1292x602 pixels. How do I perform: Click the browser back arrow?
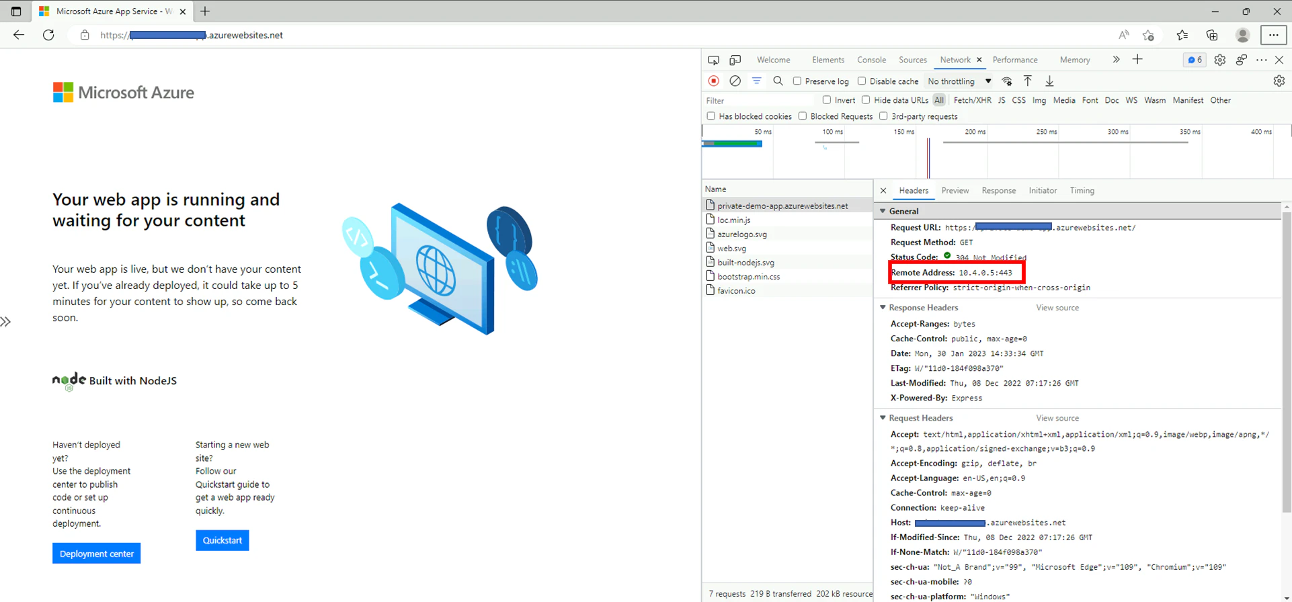pos(19,35)
